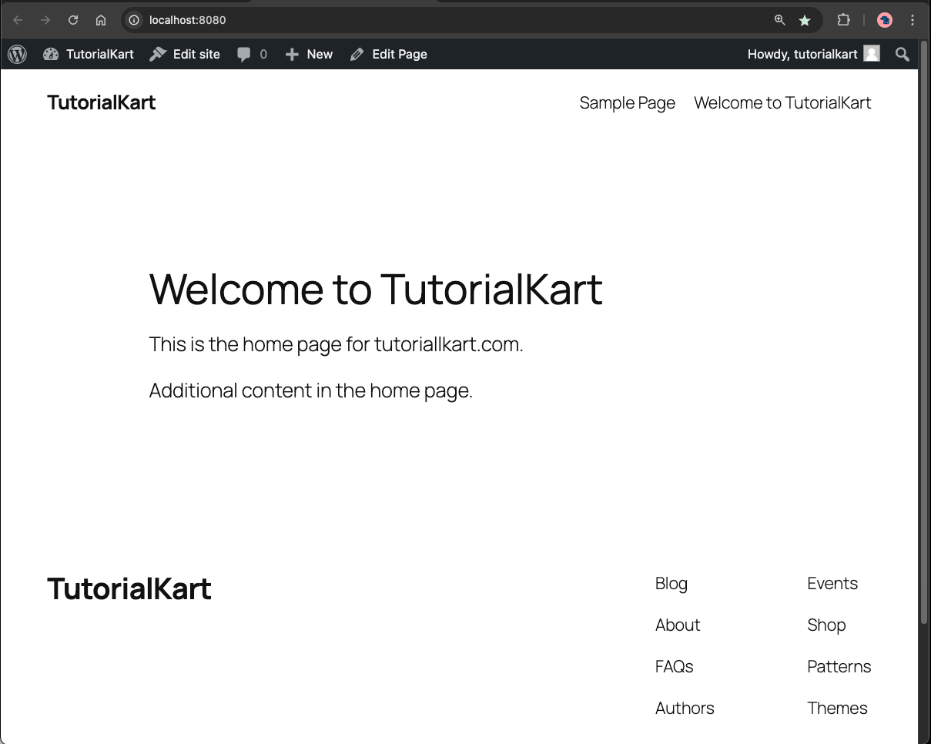Click the WordPress logo in the admin bar
The width and height of the screenshot is (931, 744).
(x=16, y=54)
